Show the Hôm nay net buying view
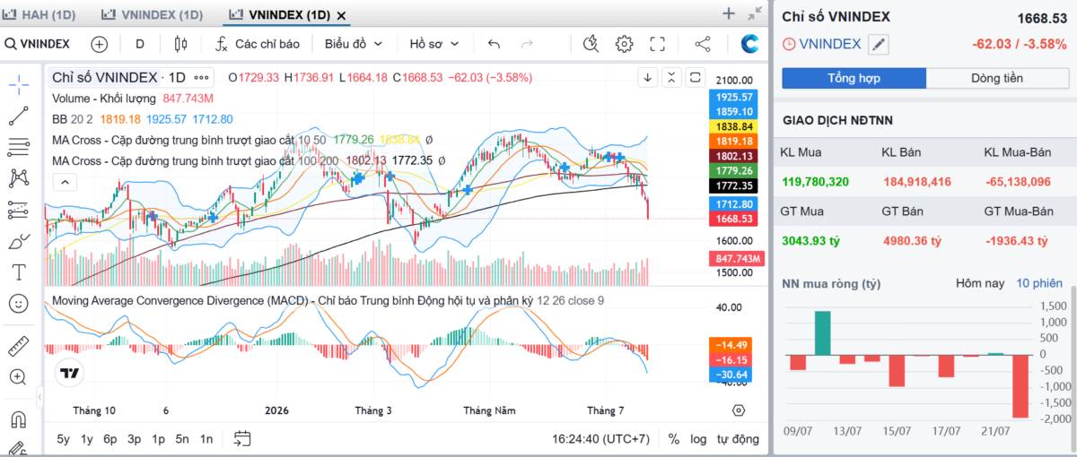Viewport: 1077px width, 457px height. point(980,283)
